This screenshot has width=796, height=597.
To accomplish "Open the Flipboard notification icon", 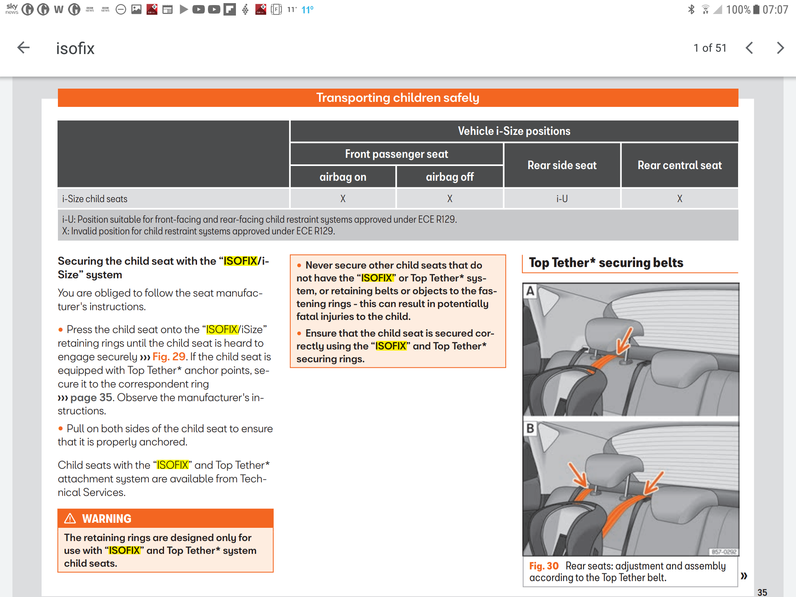I will click(x=230, y=9).
